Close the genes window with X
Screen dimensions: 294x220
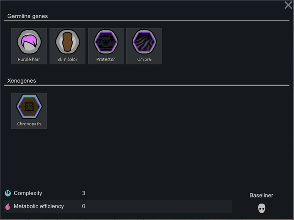tap(288, 5)
